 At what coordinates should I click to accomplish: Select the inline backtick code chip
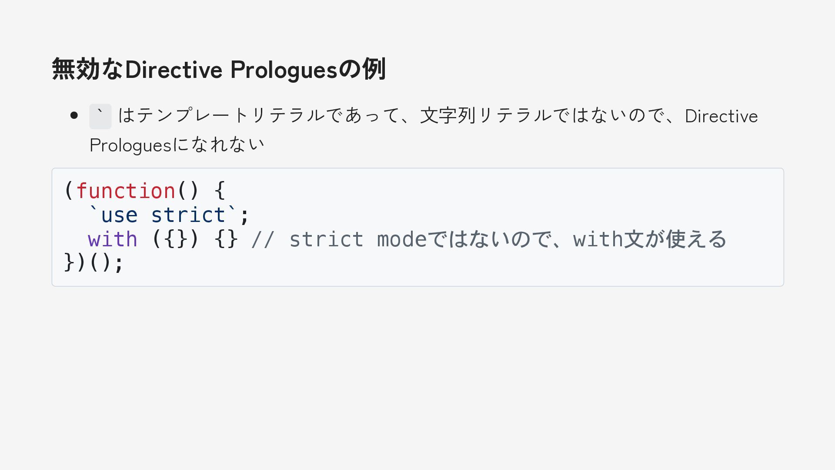tap(100, 116)
